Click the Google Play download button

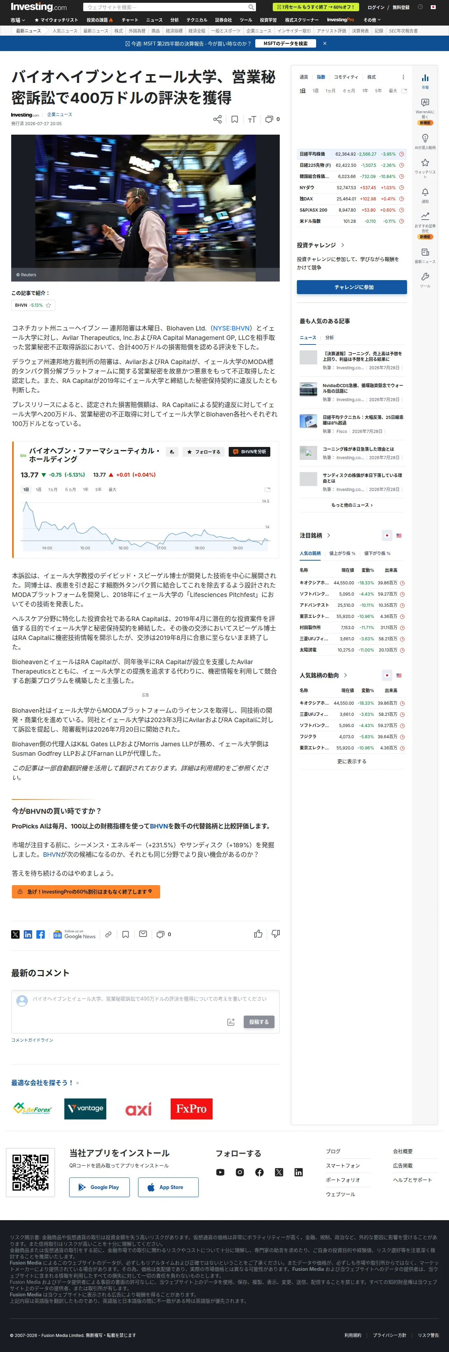click(x=99, y=1187)
